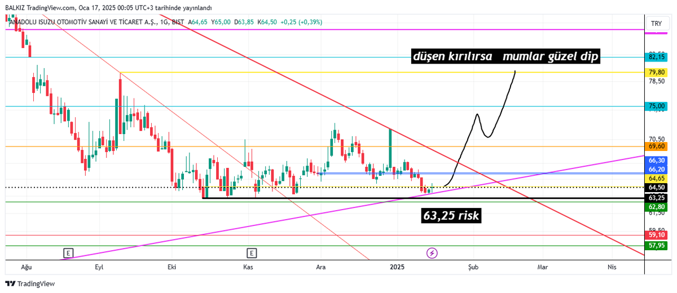Select the red 59,10 price label
This screenshot has width=677, height=293.
(656, 235)
